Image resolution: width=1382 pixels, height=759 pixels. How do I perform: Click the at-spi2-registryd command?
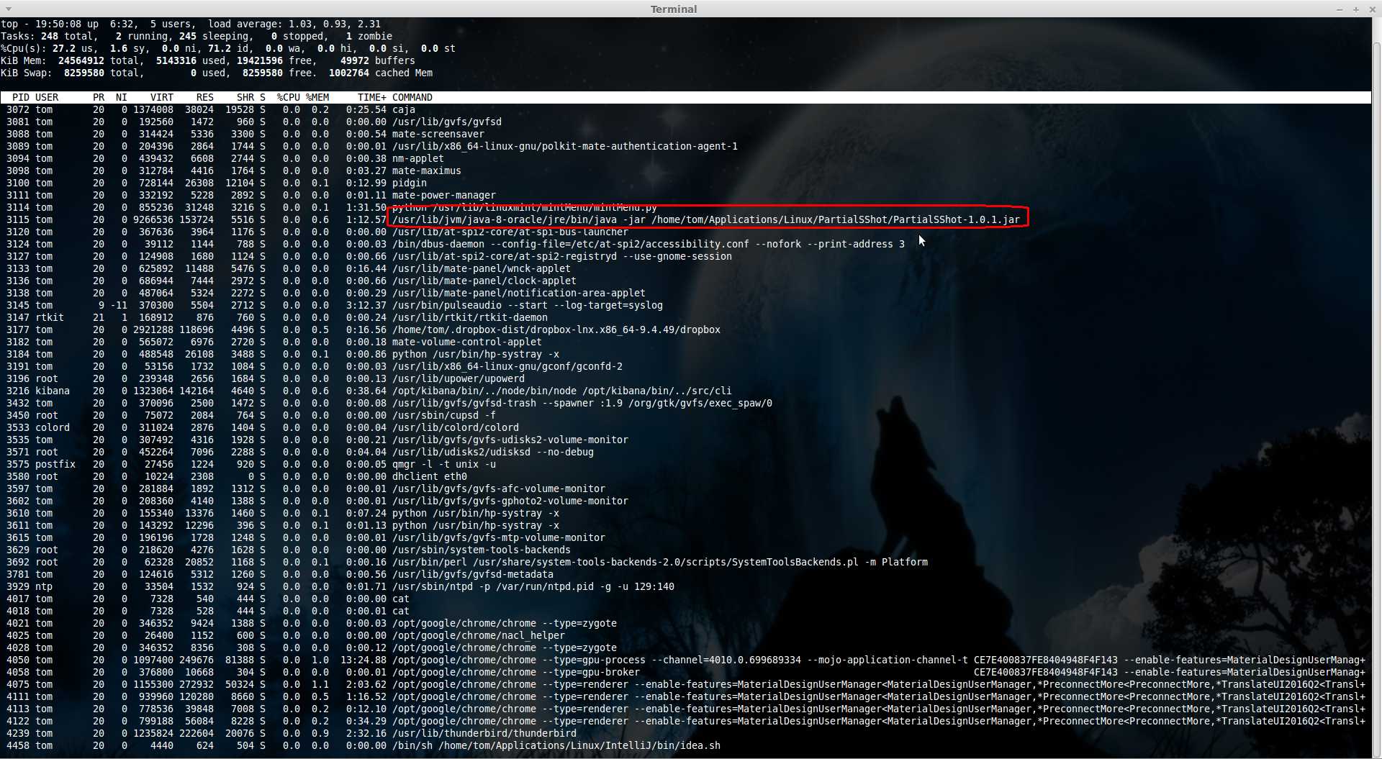coord(561,256)
